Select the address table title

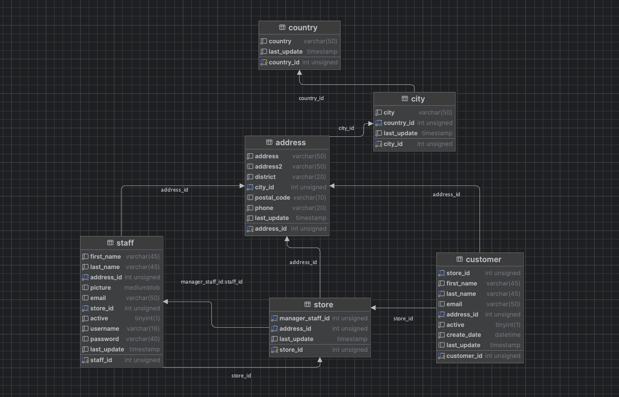(x=290, y=143)
